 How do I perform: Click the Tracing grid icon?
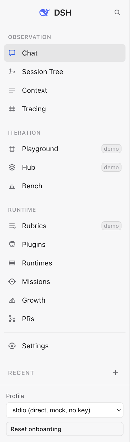coord(12,109)
